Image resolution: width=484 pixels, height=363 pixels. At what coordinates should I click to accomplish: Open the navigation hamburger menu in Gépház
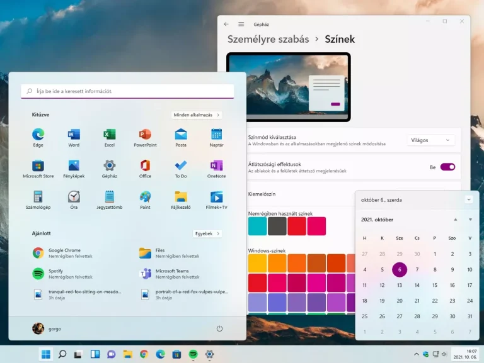[x=241, y=24]
